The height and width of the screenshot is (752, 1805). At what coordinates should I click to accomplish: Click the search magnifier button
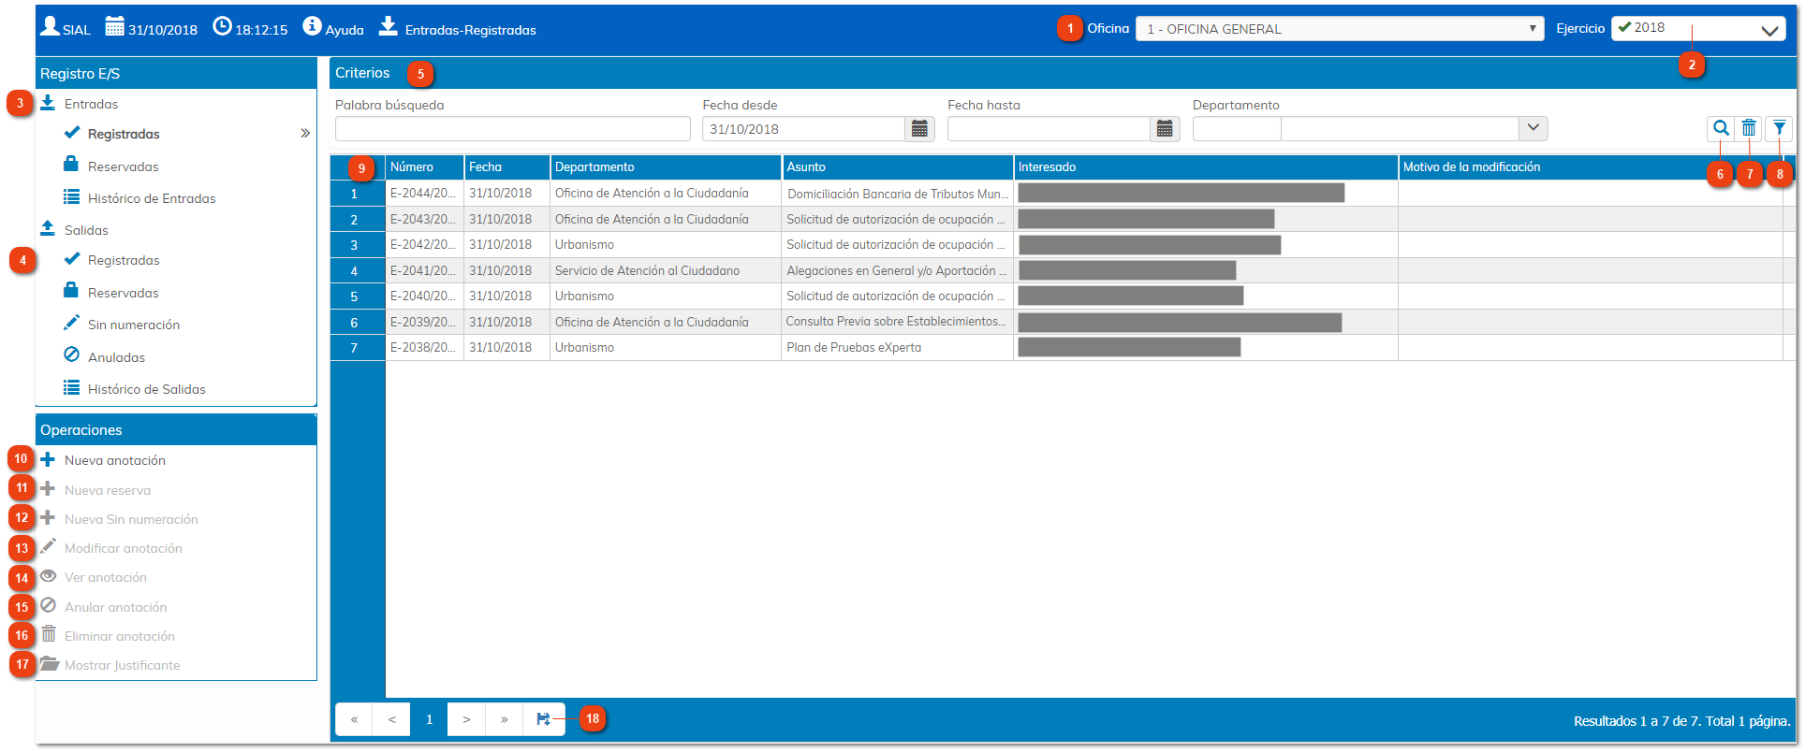(1721, 128)
